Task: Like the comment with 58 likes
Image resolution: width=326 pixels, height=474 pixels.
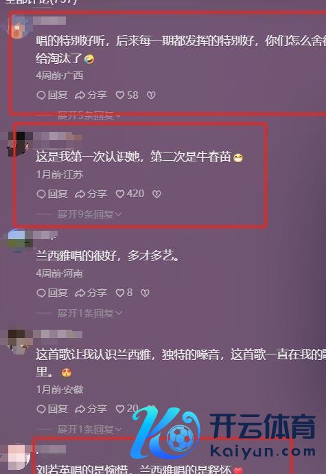Action: click(x=127, y=95)
